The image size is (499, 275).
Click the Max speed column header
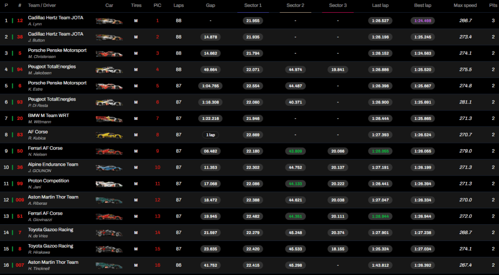point(465,5)
